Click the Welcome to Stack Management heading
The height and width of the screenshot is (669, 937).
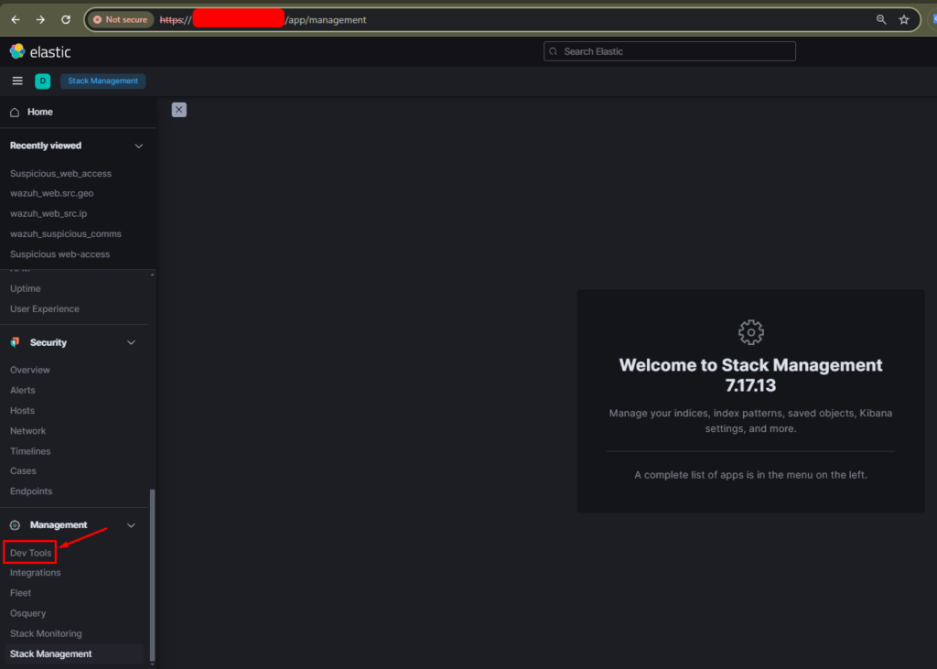[x=750, y=375]
